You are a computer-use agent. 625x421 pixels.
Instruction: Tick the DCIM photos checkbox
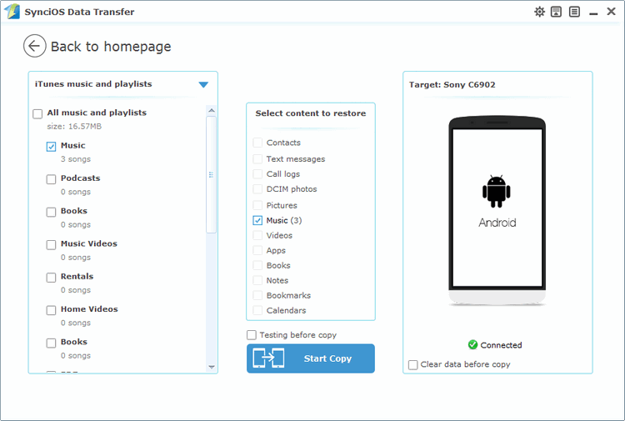tap(257, 189)
